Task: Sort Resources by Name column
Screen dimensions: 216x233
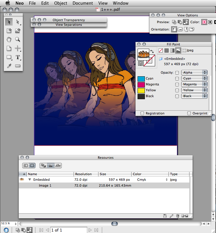Action: coord(50,174)
